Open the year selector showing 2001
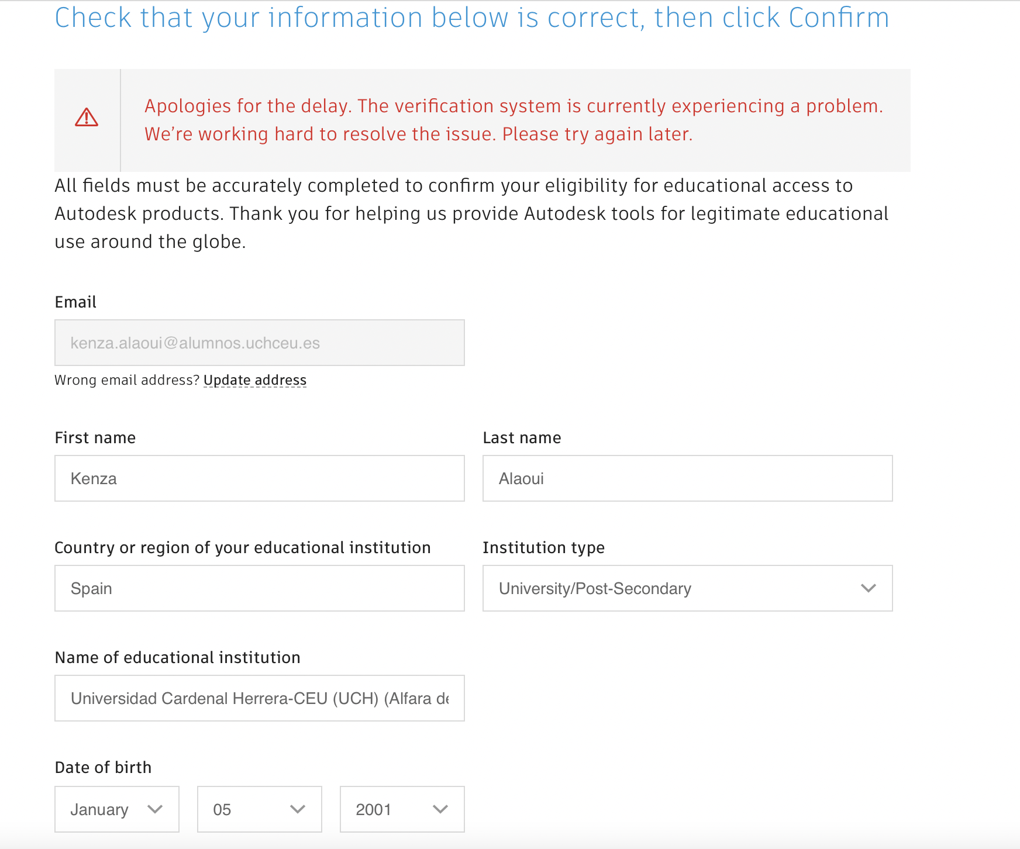1020x849 pixels. pos(402,809)
